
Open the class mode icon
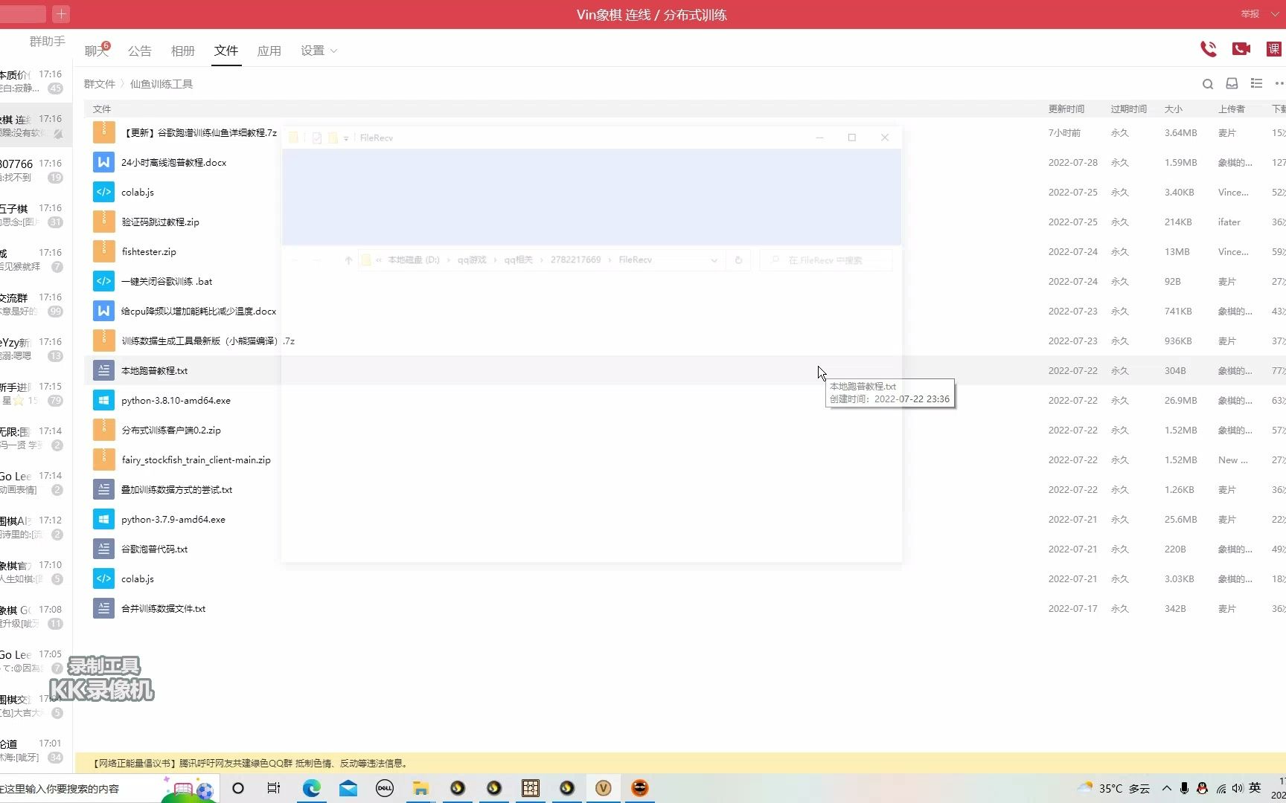(x=1274, y=49)
